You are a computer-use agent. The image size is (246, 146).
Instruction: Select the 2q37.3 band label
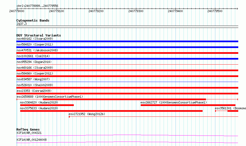point(22,24)
